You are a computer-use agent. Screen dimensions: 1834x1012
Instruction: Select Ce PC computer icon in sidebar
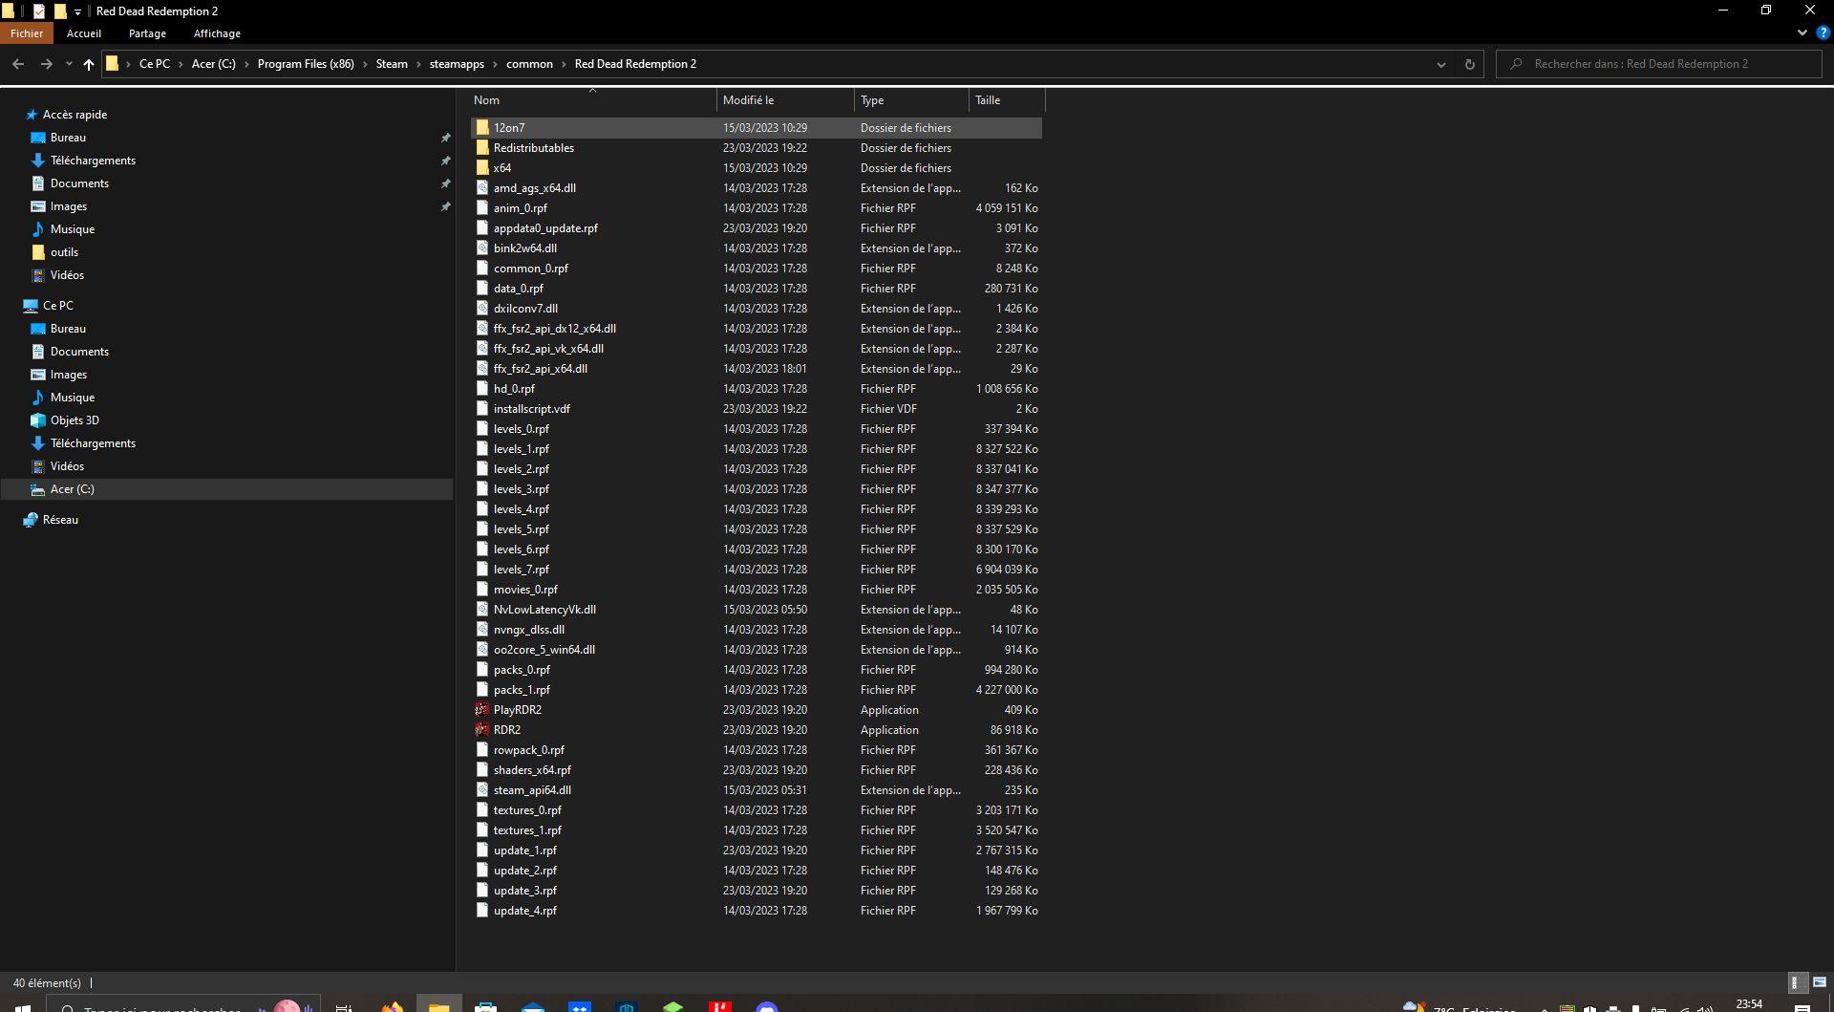point(31,306)
